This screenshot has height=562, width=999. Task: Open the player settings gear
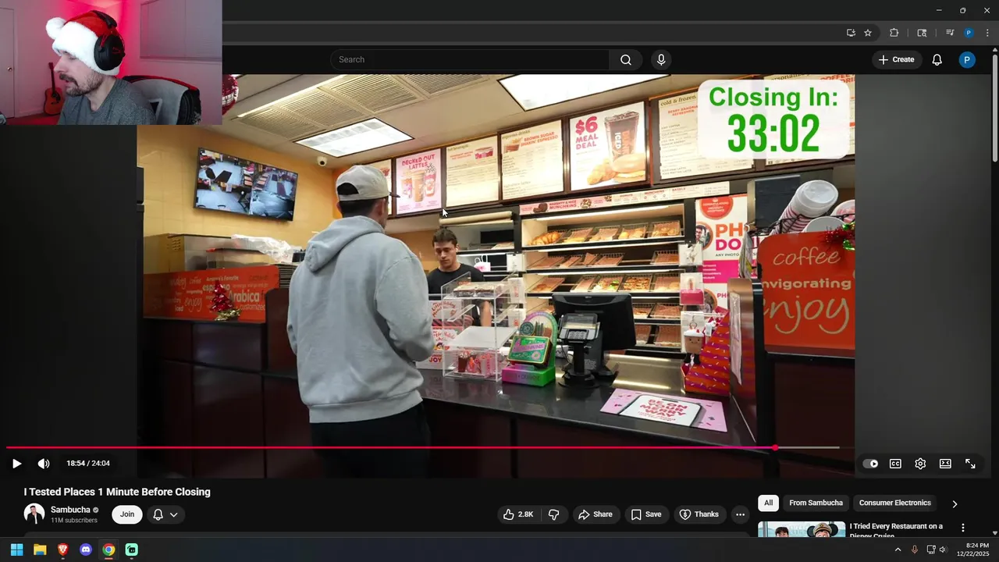[920, 464]
